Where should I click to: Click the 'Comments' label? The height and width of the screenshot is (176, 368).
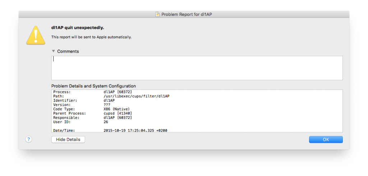pos(68,51)
